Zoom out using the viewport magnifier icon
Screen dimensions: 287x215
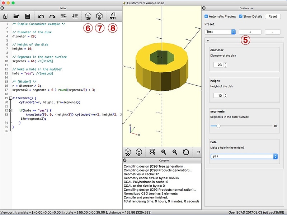click(x=175, y=152)
